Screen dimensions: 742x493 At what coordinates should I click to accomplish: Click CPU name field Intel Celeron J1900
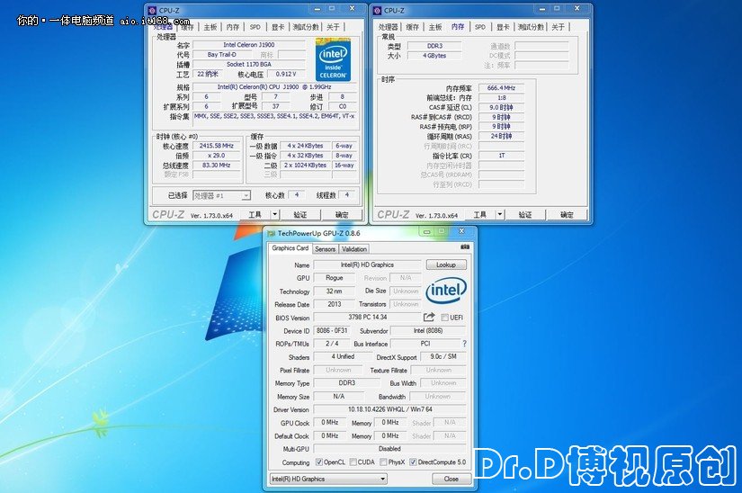pyautogui.click(x=249, y=45)
